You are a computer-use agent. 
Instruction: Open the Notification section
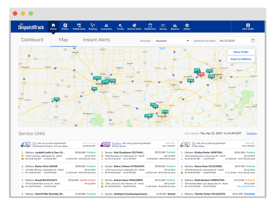click(x=79, y=27)
